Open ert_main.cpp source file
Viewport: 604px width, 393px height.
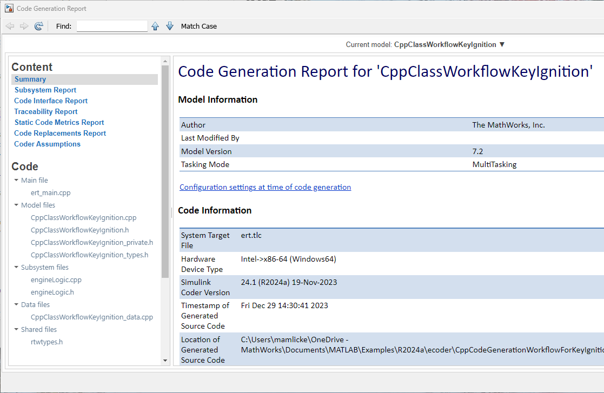[x=51, y=192]
